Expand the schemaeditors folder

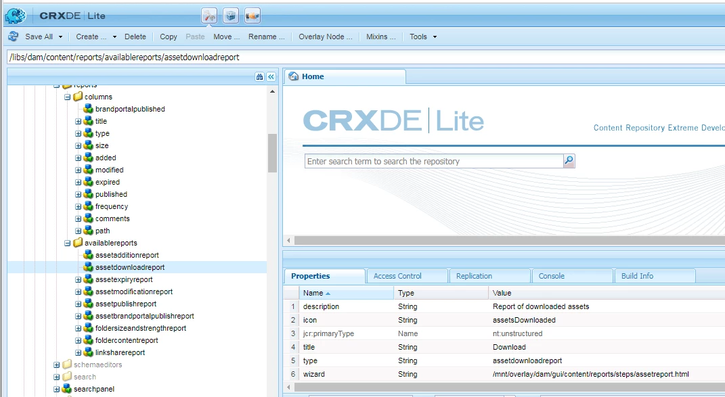57,365
